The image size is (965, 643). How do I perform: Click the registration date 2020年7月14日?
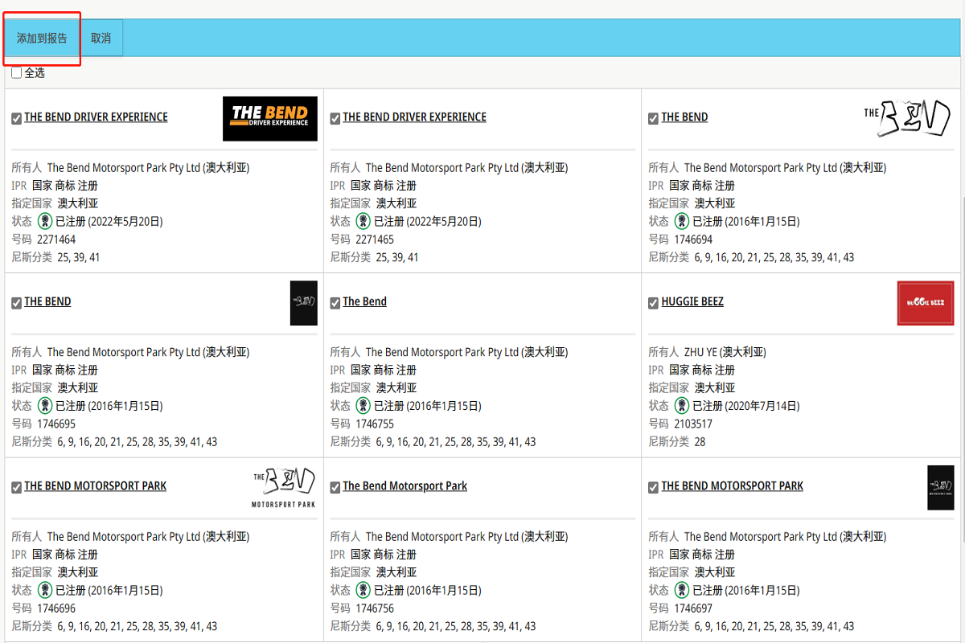[x=764, y=406]
